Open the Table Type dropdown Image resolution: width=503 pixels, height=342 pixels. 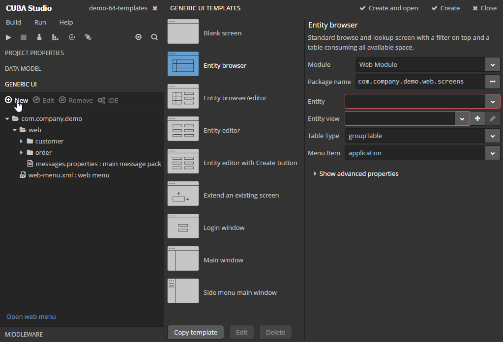point(492,136)
